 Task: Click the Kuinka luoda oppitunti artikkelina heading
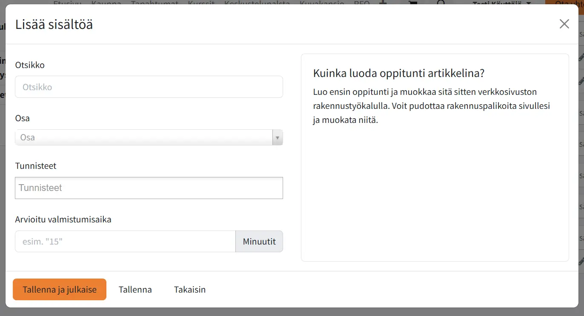point(399,73)
